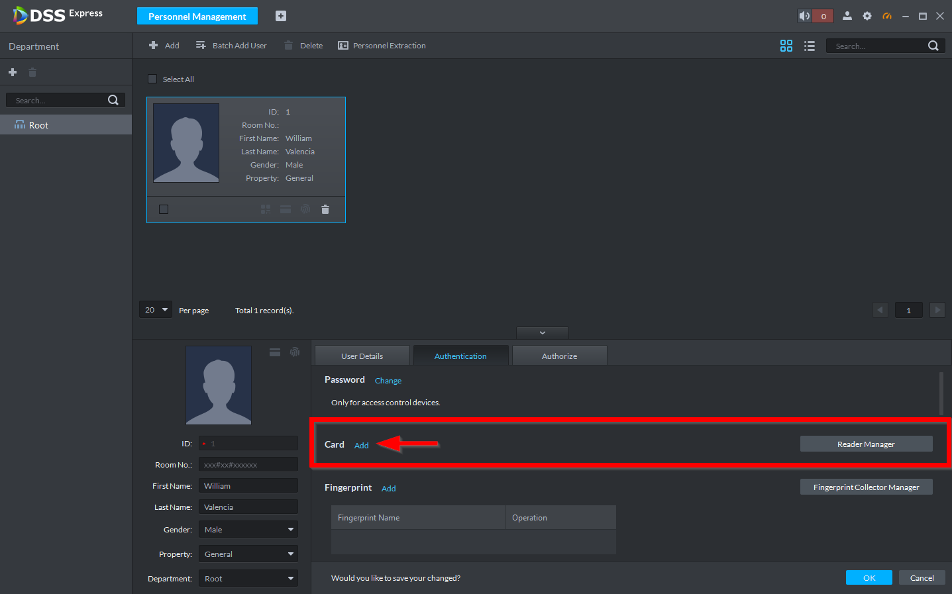Go to previous page arrow

tap(880, 310)
